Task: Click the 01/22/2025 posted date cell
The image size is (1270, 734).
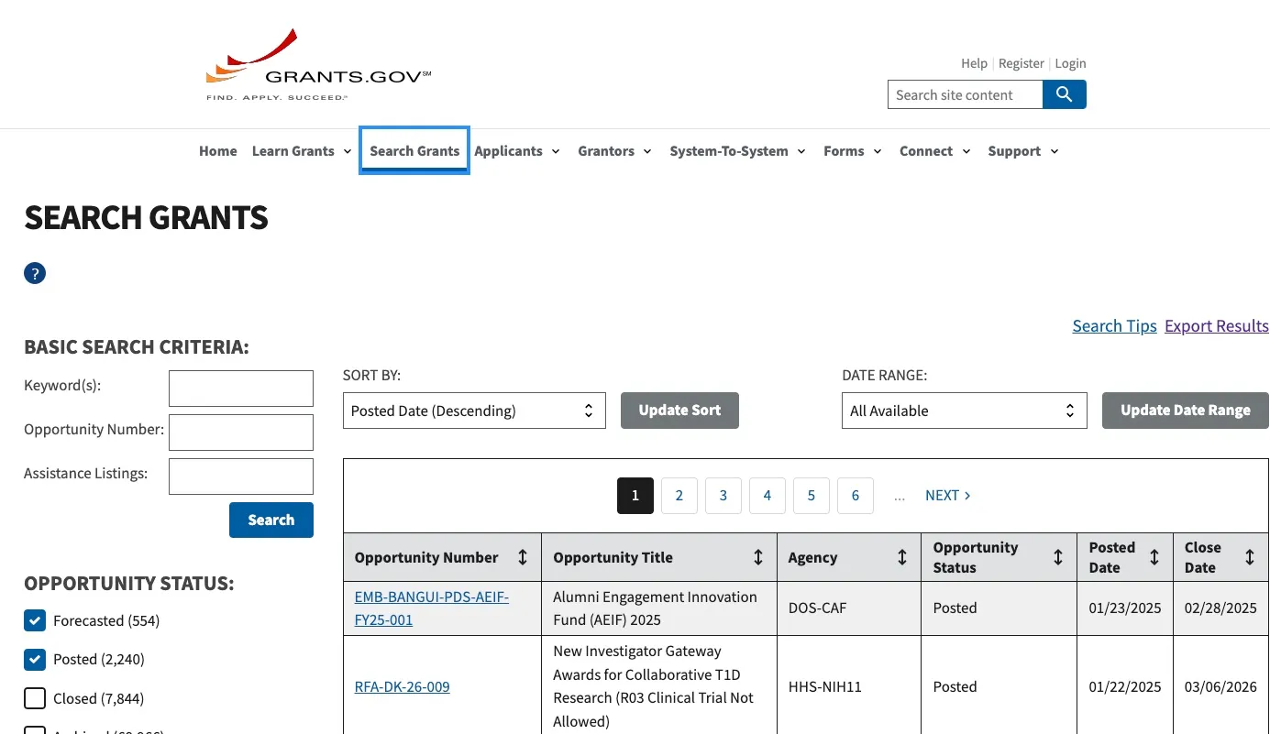Action: (x=1125, y=686)
